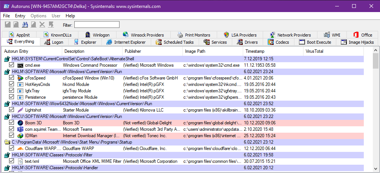380x173 pixels.
Task: Sort by Timestamp column header
Action: [273, 51]
